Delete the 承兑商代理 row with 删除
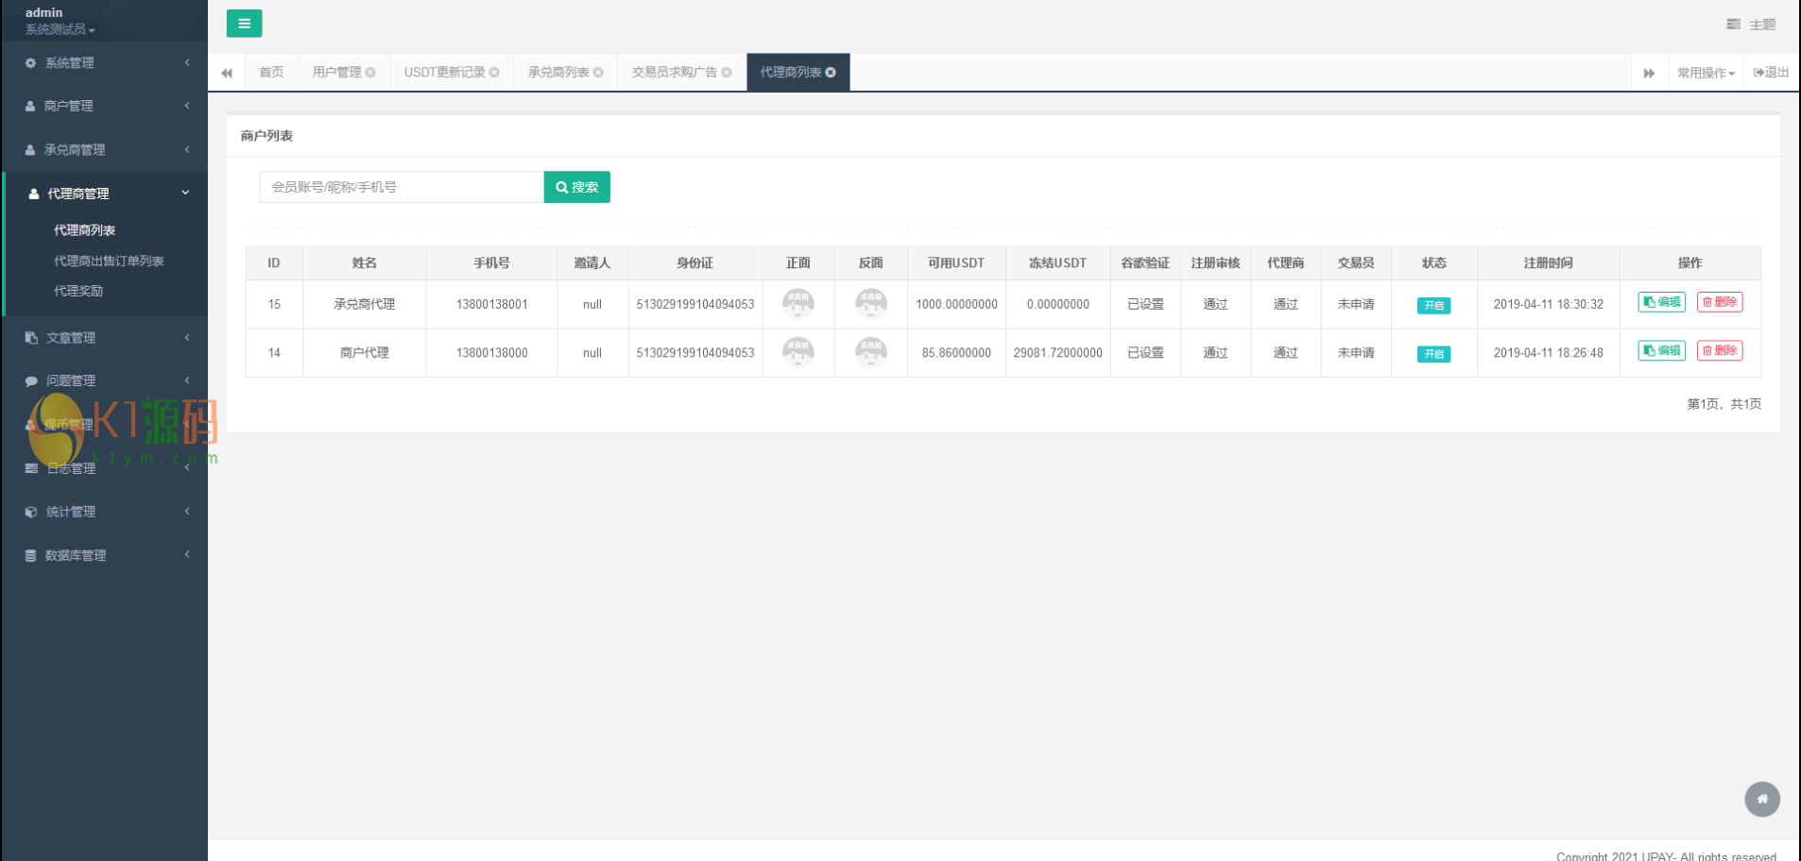This screenshot has height=861, width=1801. click(1720, 302)
